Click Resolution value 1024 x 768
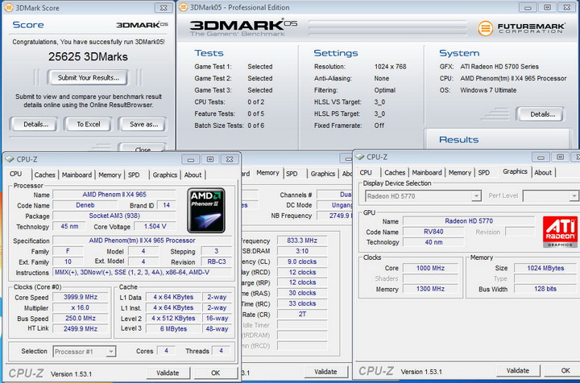The height and width of the screenshot is (383, 580). click(x=390, y=67)
